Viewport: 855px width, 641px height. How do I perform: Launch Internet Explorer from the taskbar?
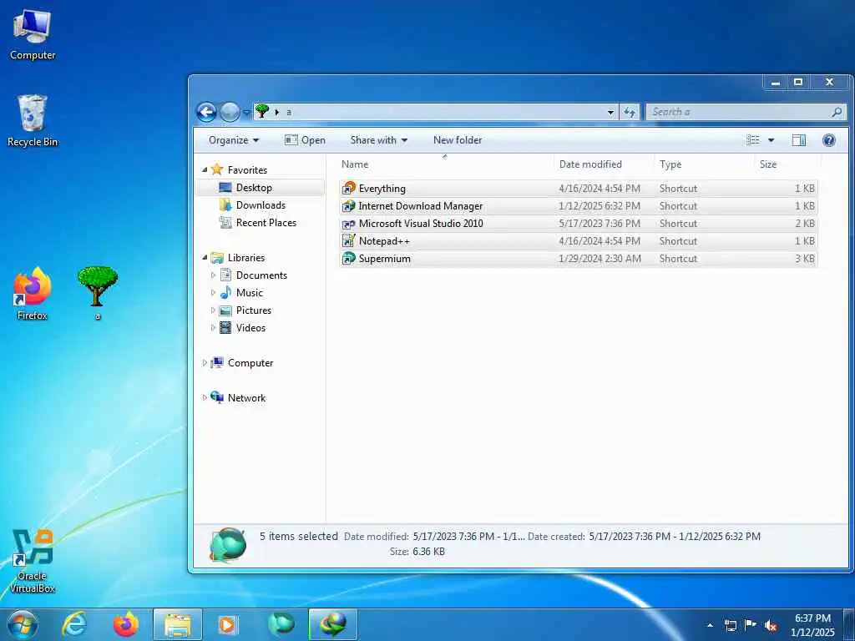coord(74,624)
